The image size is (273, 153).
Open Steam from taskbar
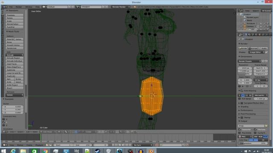coord(98,151)
